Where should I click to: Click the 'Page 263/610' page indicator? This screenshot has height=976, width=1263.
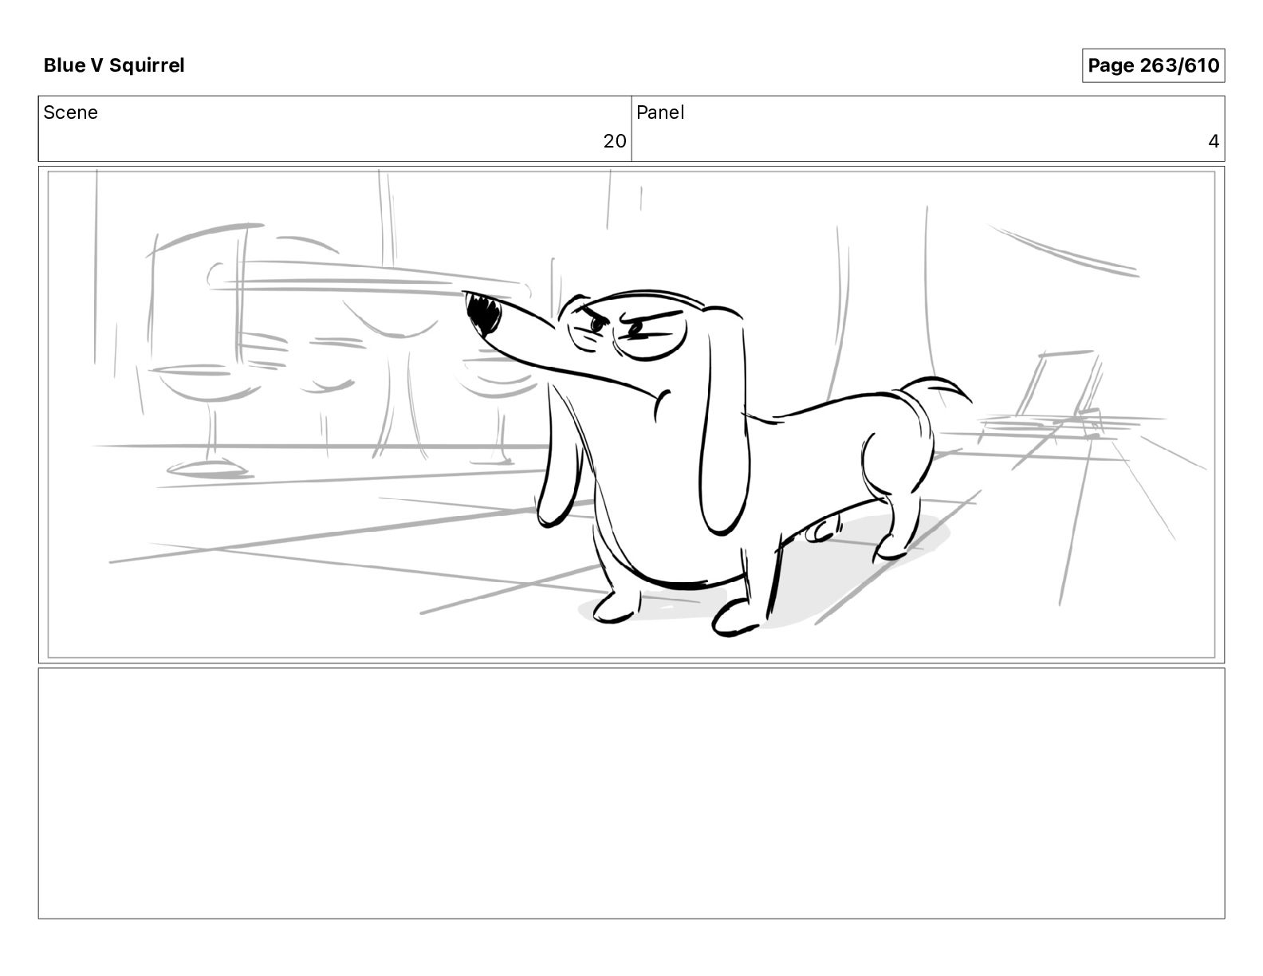coord(1153,65)
